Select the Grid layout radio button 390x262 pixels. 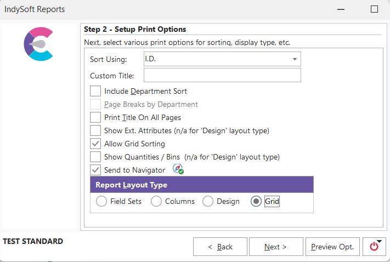(x=256, y=201)
